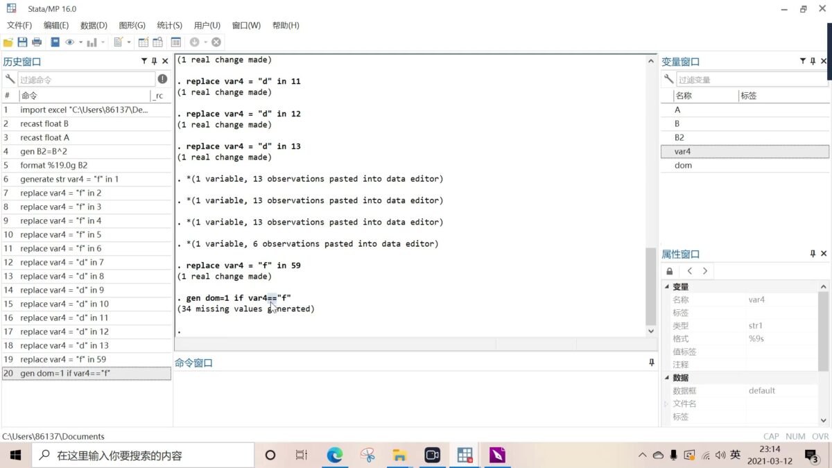832x468 pixels.
Task: Click the Open file folder icon
Action: pos(8,42)
